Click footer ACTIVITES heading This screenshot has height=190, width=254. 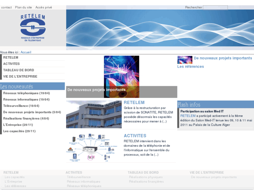click(74, 173)
